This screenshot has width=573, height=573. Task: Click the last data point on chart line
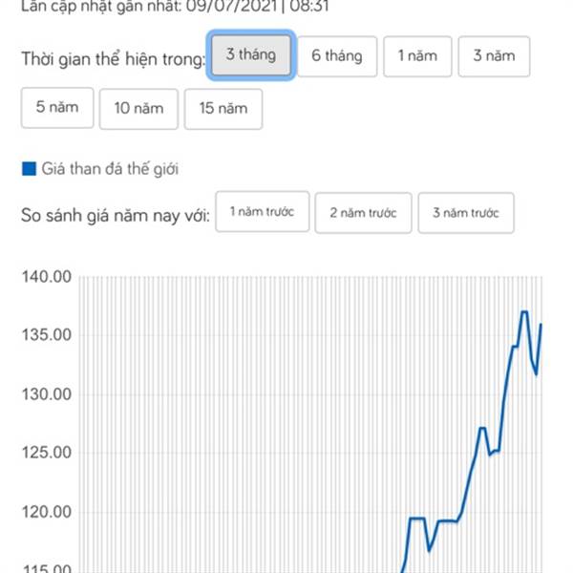(x=541, y=325)
